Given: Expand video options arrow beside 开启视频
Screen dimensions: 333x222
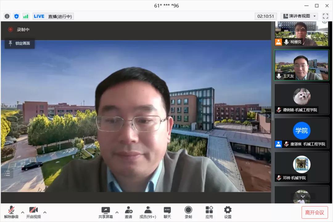Looking at the screenshot, I should pos(45,212).
